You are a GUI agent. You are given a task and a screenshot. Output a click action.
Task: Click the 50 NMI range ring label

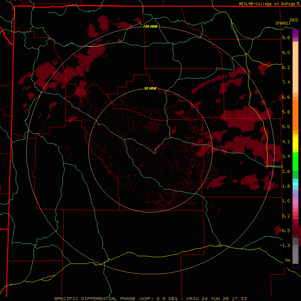coord(150,88)
